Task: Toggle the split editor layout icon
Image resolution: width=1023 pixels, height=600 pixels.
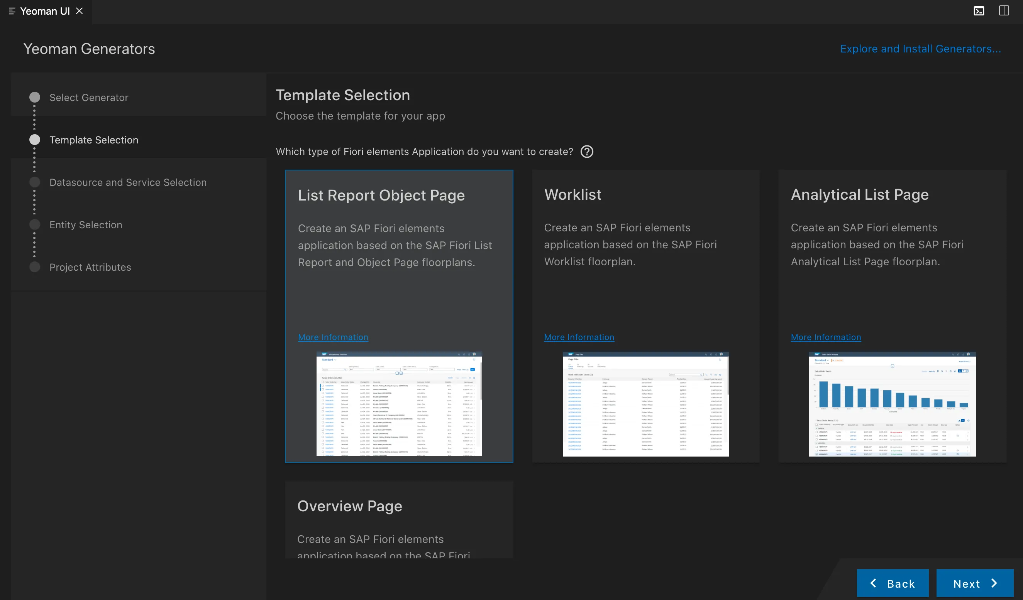Action: click(1004, 11)
